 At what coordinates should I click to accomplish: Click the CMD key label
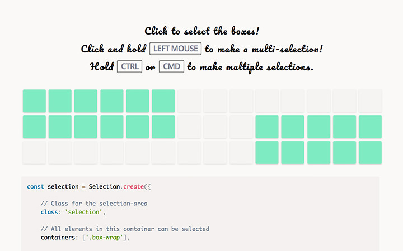click(172, 67)
